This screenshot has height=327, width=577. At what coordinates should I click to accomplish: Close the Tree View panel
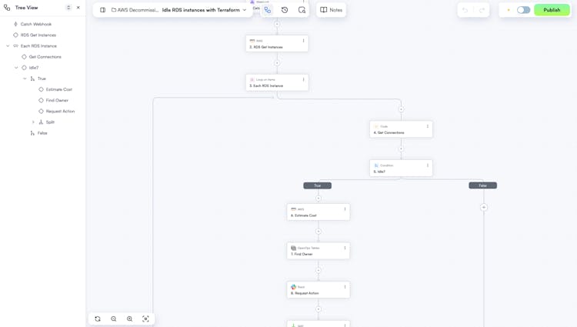coord(78,8)
